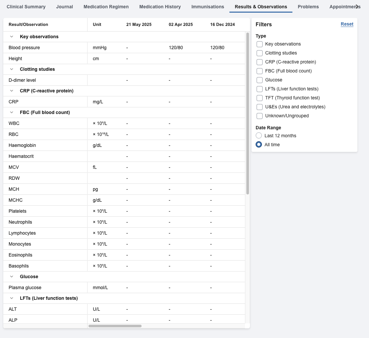This screenshot has height=338, width=369.
Task: Collapse the LFTs (Liver function tests) group
Action: click(x=12, y=298)
